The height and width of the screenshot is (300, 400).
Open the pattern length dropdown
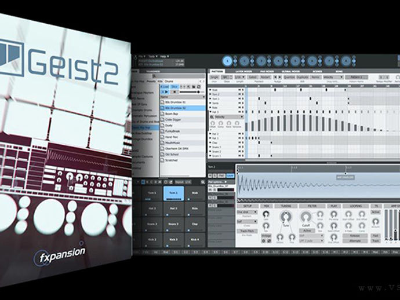[239, 77]
